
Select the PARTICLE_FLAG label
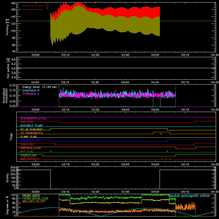tap(31, 148)
